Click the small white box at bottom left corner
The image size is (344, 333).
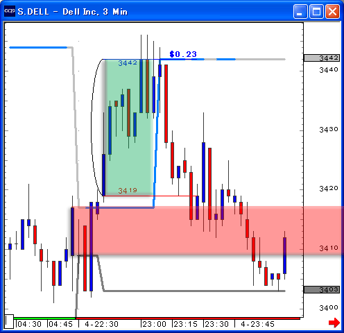9,321
